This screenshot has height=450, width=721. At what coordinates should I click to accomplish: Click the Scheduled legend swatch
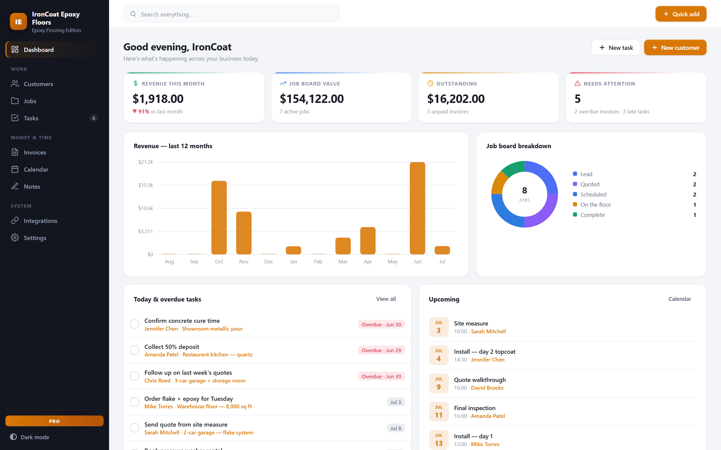point(575,194)
